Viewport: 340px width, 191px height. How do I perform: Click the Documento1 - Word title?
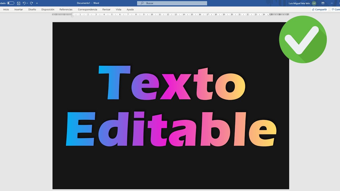pyautogui.click(x=88, y=3)
